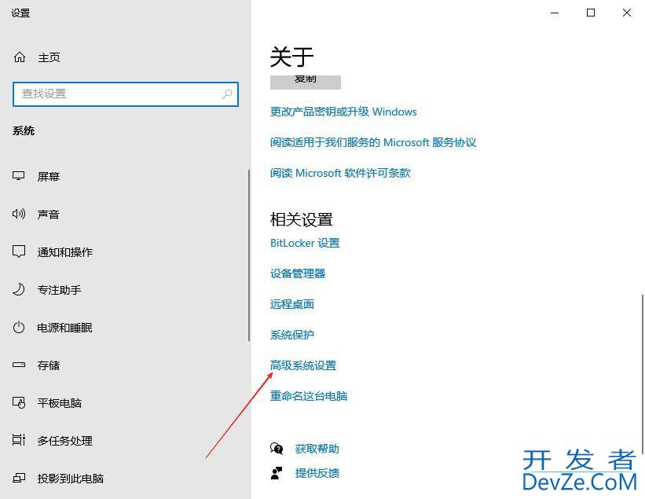Minimize the Settings window

tap(555, 13)
